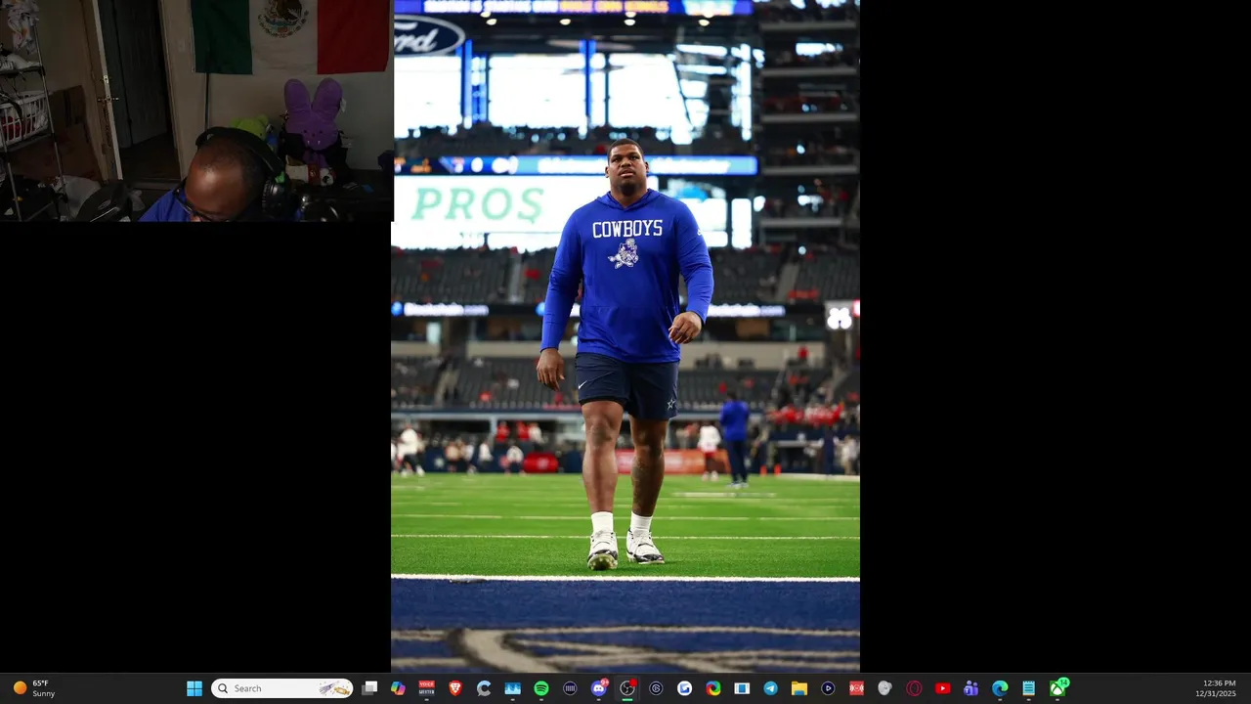This screenshot has height=704, width=1251.
Task: Open the white G app icon
Action: 684,688
